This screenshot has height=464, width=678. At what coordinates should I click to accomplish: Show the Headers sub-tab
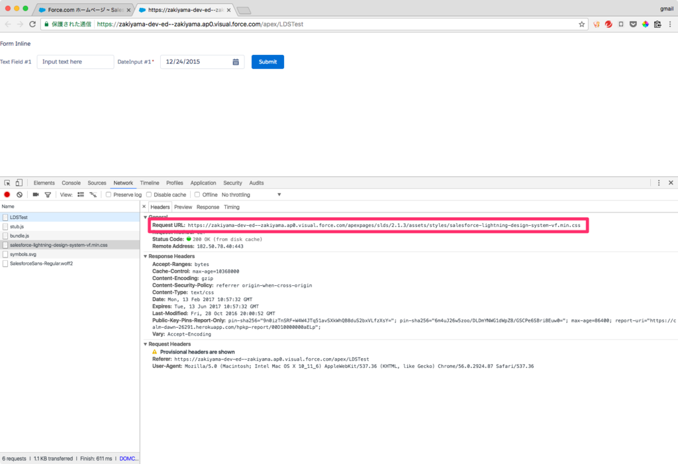160,207
